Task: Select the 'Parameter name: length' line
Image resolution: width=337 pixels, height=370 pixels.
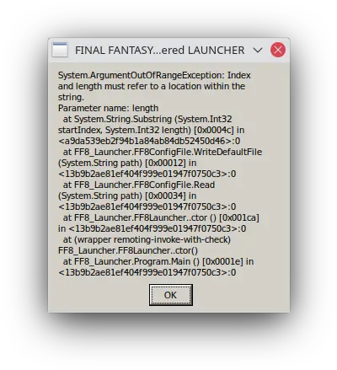Action: point(108,108)
